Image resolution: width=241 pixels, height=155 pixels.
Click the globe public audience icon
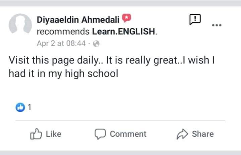click(x=96, y=44)
